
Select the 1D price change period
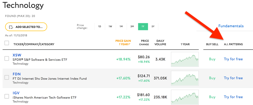(99, 27)
